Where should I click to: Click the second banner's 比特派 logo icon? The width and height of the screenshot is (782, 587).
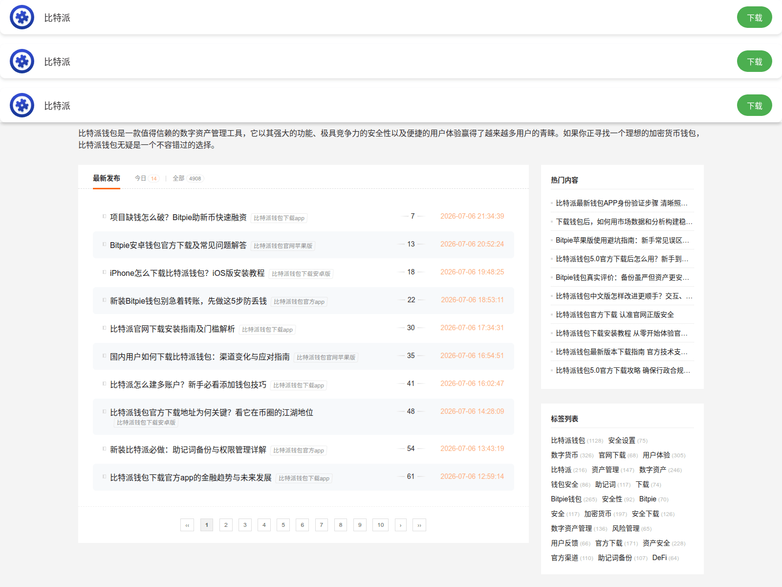coord(22,61)
